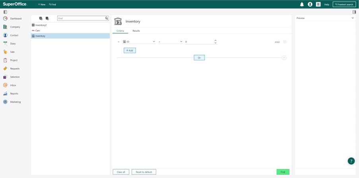Open the Inbox @ icon

(5, 85)
